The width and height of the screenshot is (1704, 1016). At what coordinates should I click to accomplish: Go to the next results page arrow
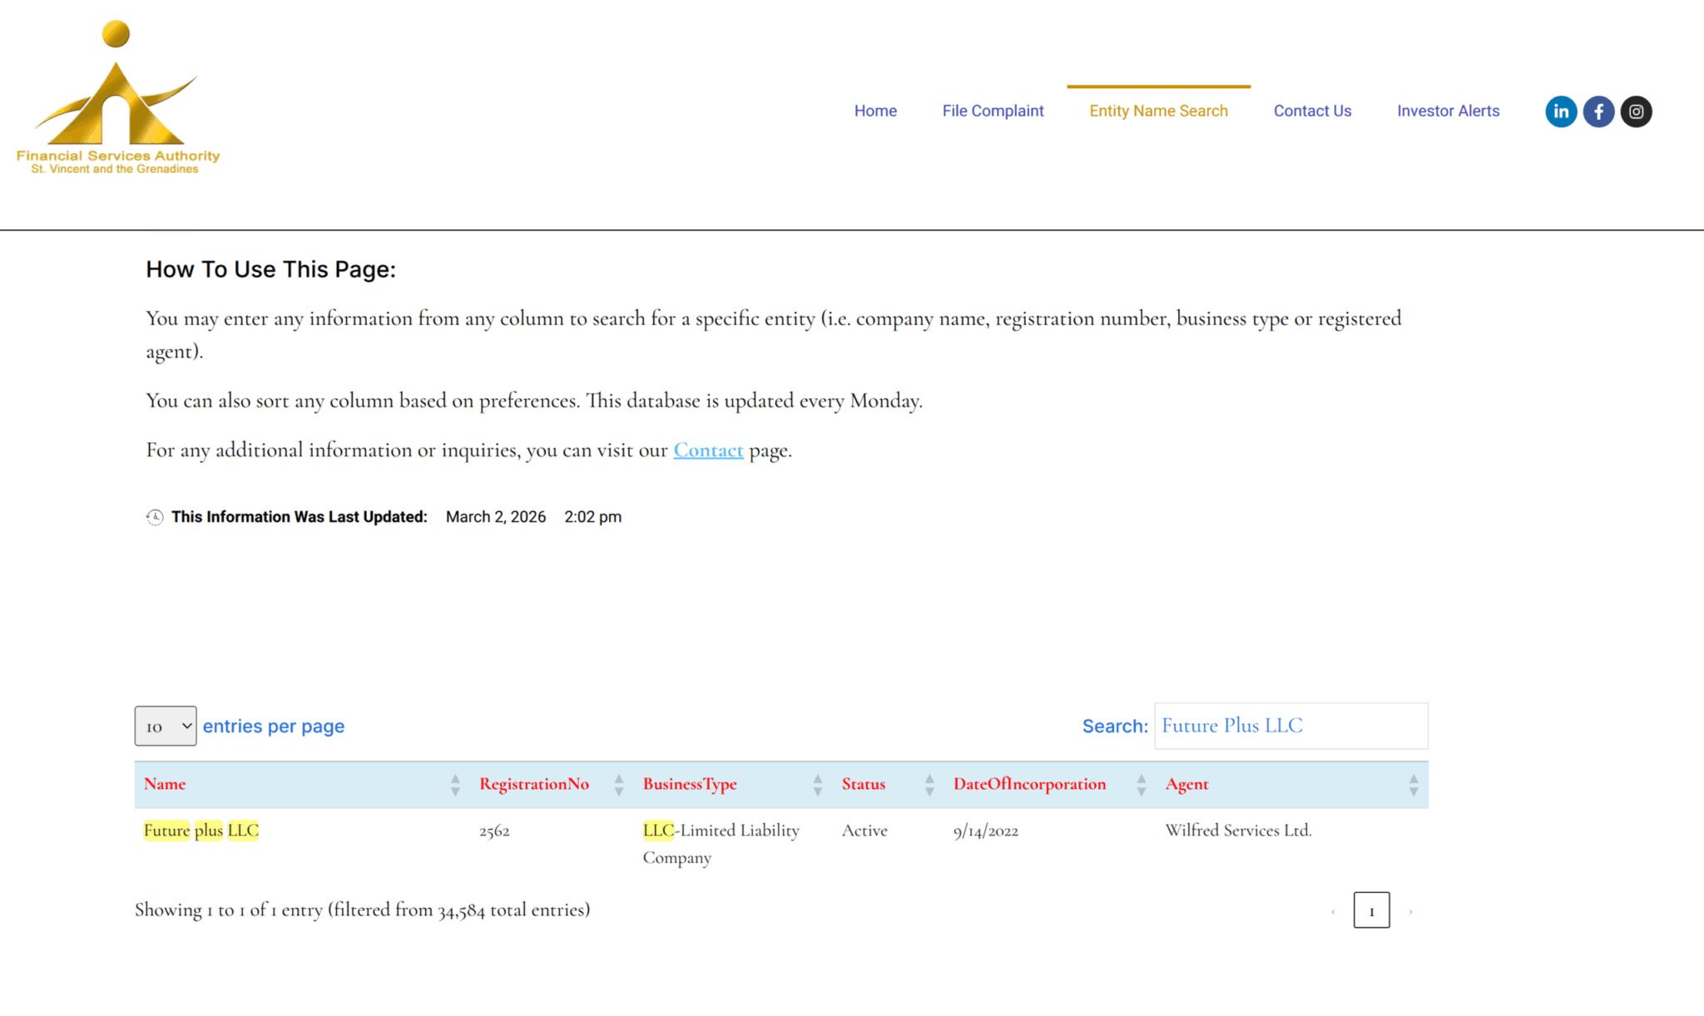[1410, 911]
